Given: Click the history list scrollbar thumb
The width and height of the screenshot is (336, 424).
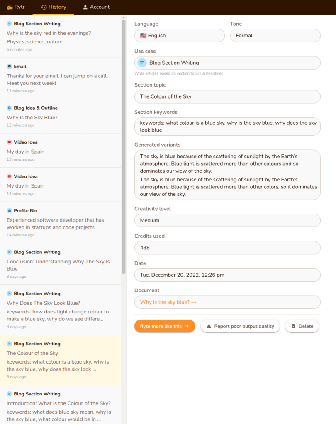Looking at the screenshot, I should 124,147.
